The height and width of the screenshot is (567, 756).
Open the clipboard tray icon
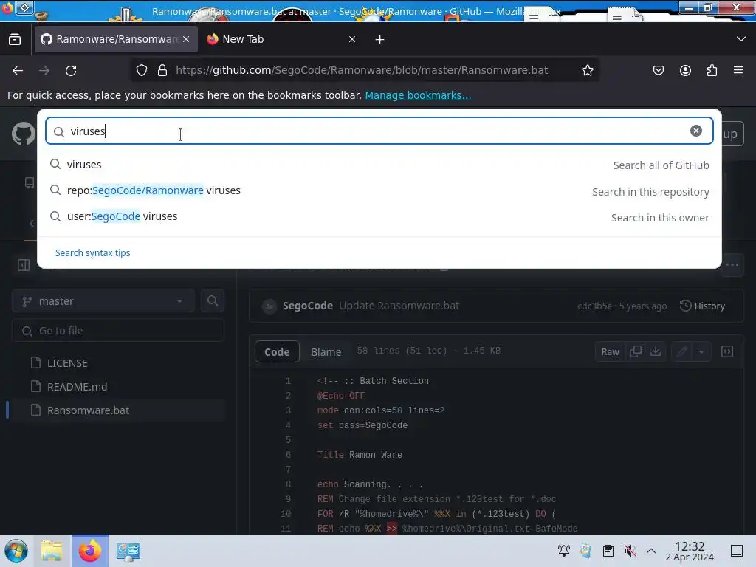click(608, 551)
